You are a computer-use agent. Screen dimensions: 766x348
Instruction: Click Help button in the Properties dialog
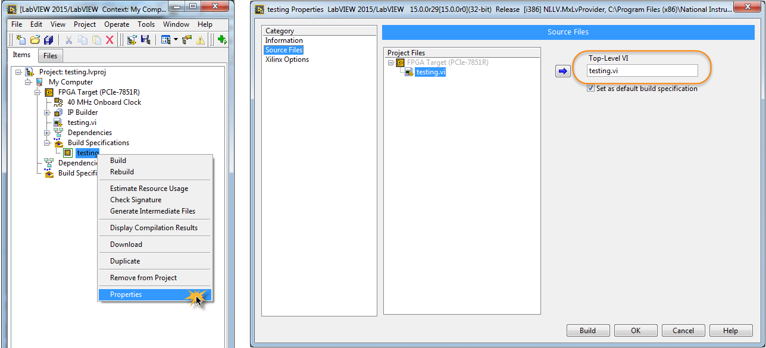731,331
